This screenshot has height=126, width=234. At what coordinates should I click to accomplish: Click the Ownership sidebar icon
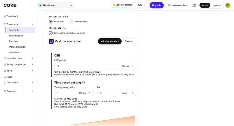(5, 24)
